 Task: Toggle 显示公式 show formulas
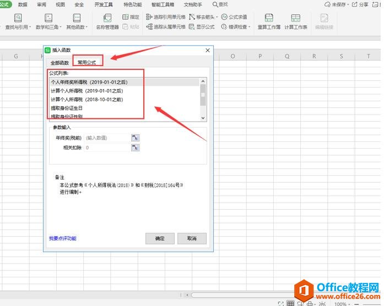pyautogui.click(x=202, y=26)
